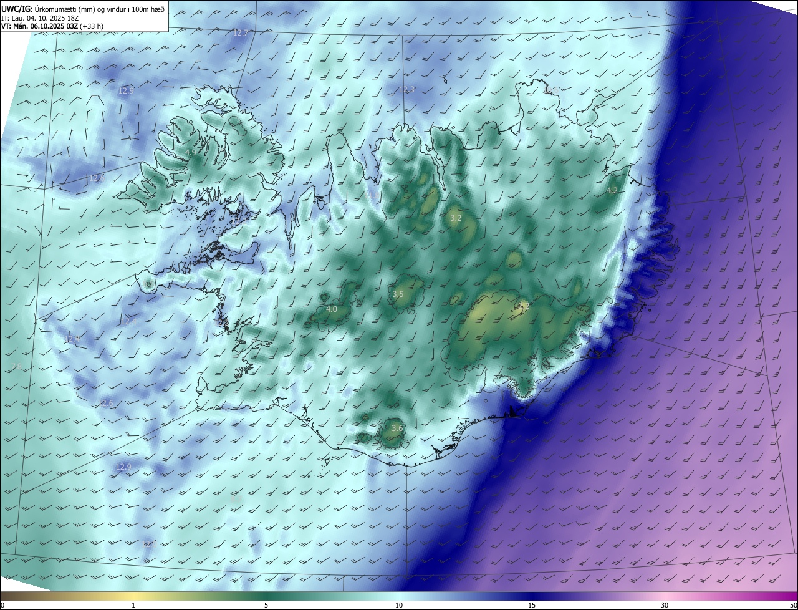The width and height of the screenshot is (798, 610).
Task: Click the yellow colour bar segment near 1
Action: click(133, 596)
